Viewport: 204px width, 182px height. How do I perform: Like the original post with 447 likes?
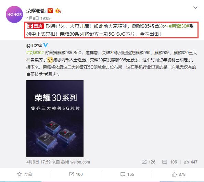click(191, 162)
